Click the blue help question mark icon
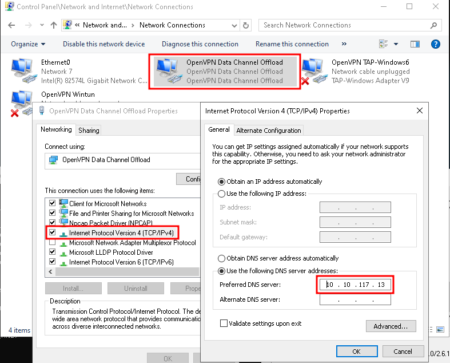The height and width of the screenshot is (363, 450). 435,44
